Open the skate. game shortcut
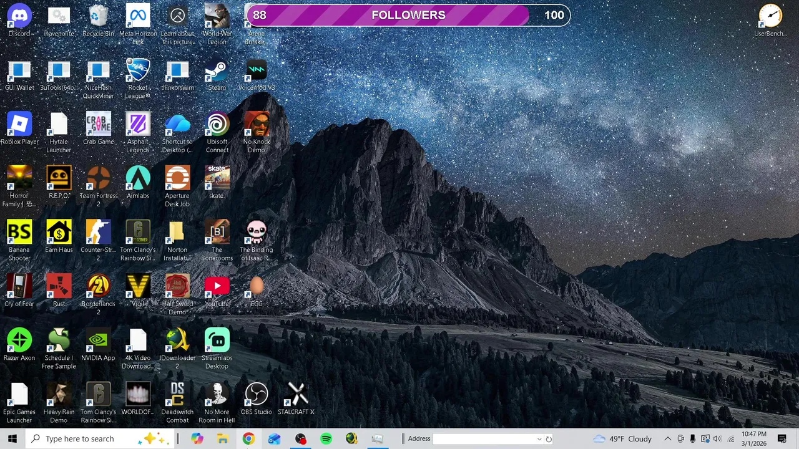The height and width of the screenshot is (449, 799). (x=217, y=183)
